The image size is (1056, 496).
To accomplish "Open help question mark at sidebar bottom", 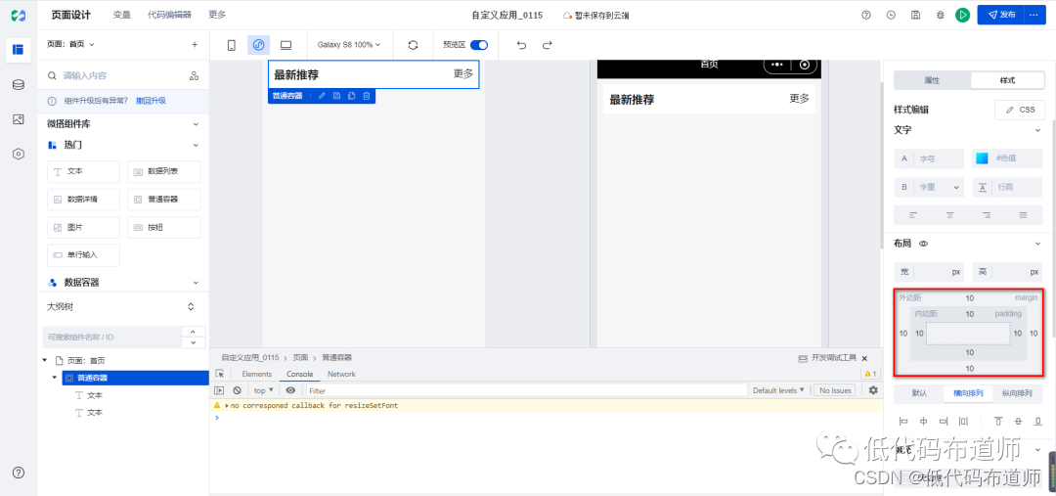I will click(x=19, y=473).
